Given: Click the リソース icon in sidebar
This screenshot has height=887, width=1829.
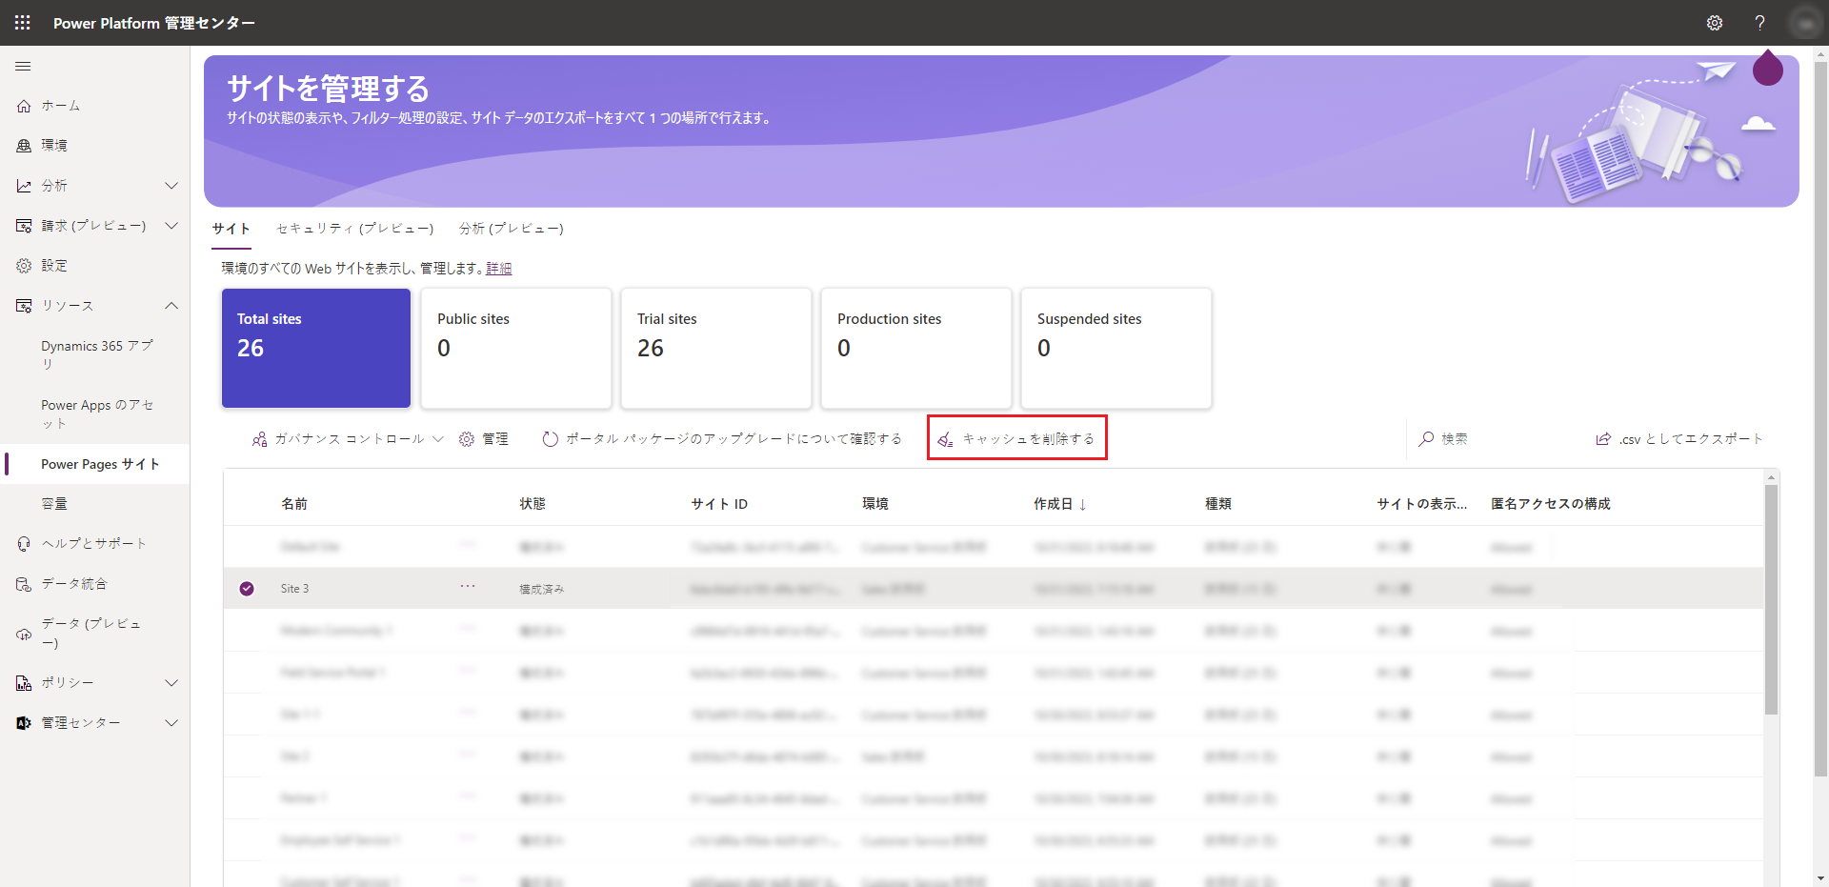Looking at the screenshot, I should (24, 306).
